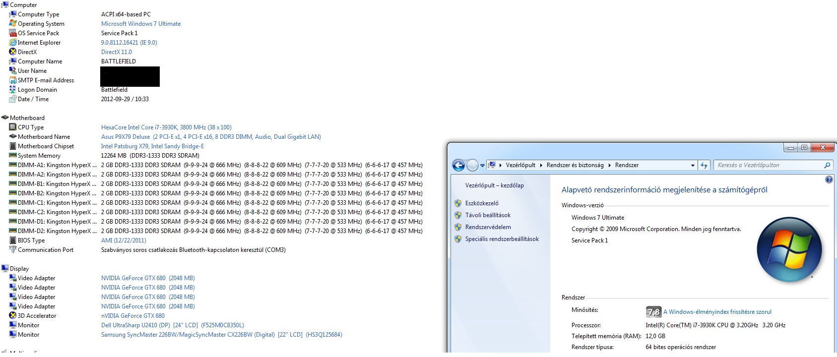This screenshot has width=837, height=357.
Task: Click the refresh button beside address bar
Action: (x=704, y=165)
